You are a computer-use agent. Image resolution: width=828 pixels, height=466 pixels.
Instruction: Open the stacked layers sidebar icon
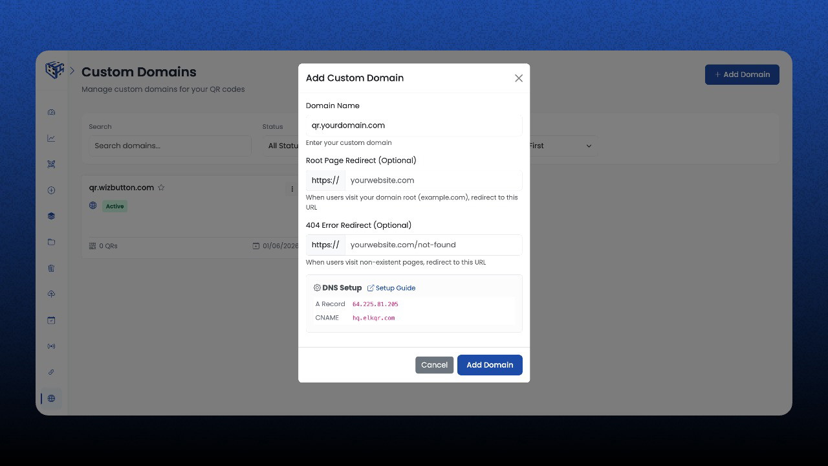[51, 216]
